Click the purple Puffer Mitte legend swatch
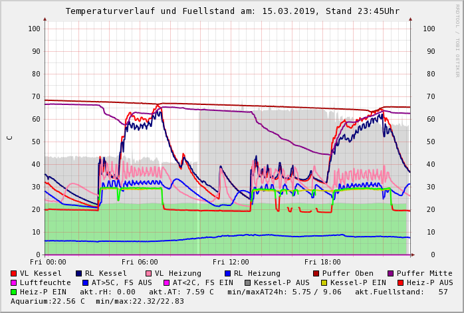This screenshot has width=464, height=313. tap(390, 273)
